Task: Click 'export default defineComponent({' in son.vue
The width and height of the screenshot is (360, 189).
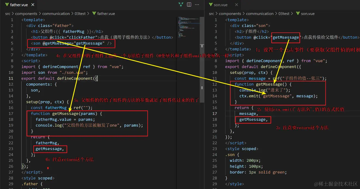Action: tap(263, 67)
